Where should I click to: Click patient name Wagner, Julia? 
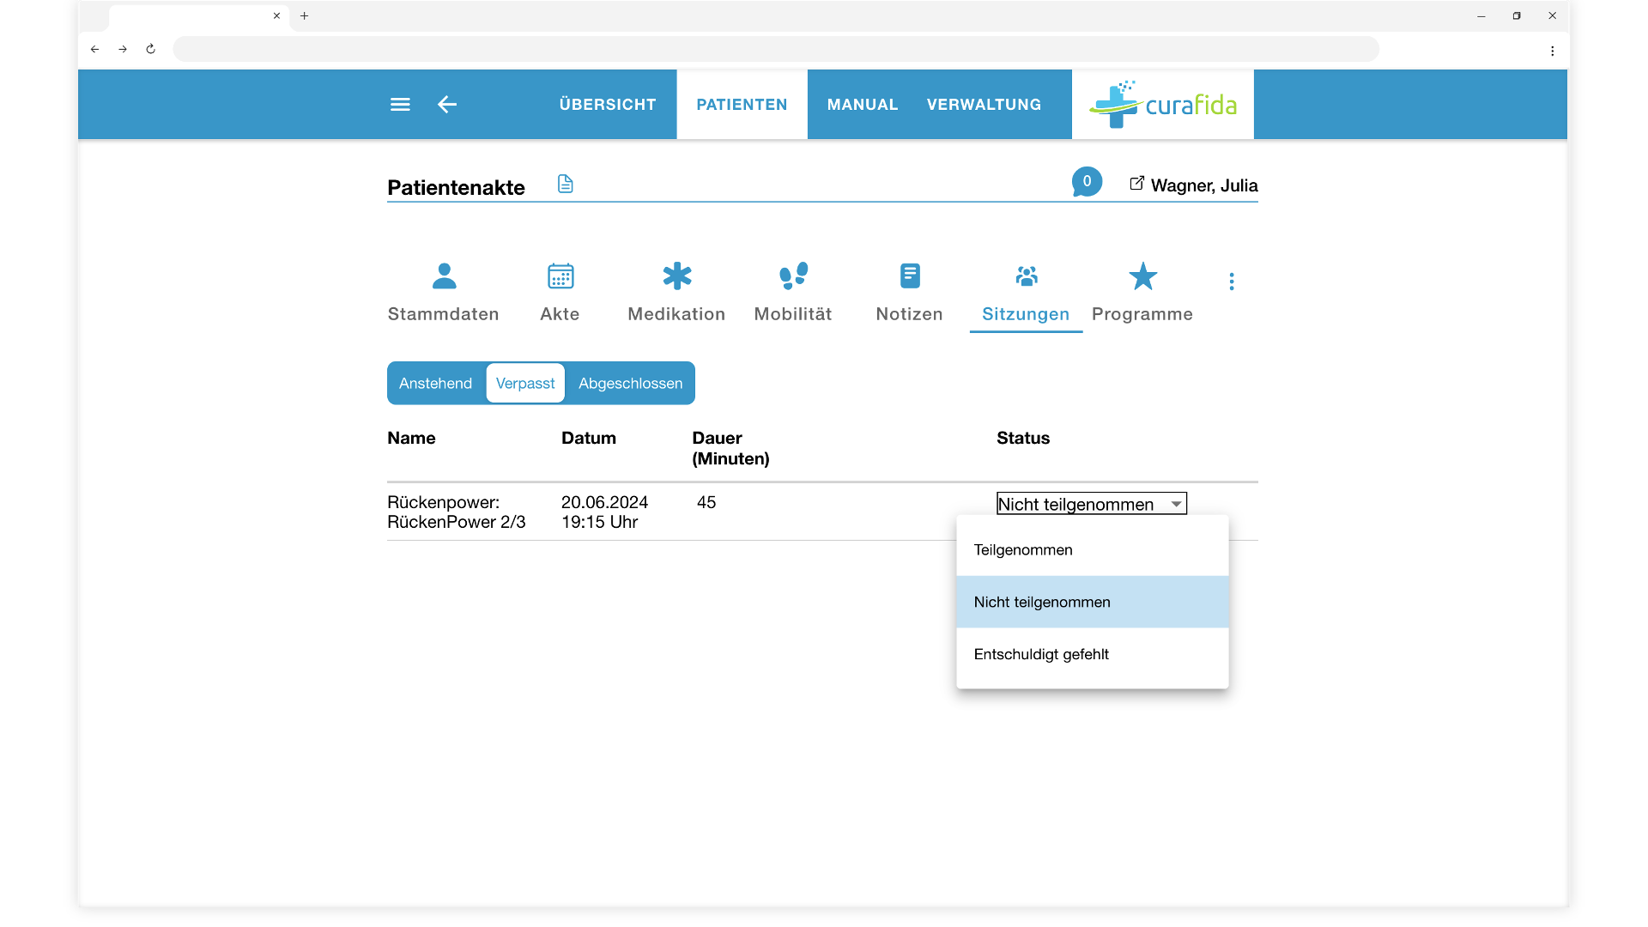tap(1204, 185)
